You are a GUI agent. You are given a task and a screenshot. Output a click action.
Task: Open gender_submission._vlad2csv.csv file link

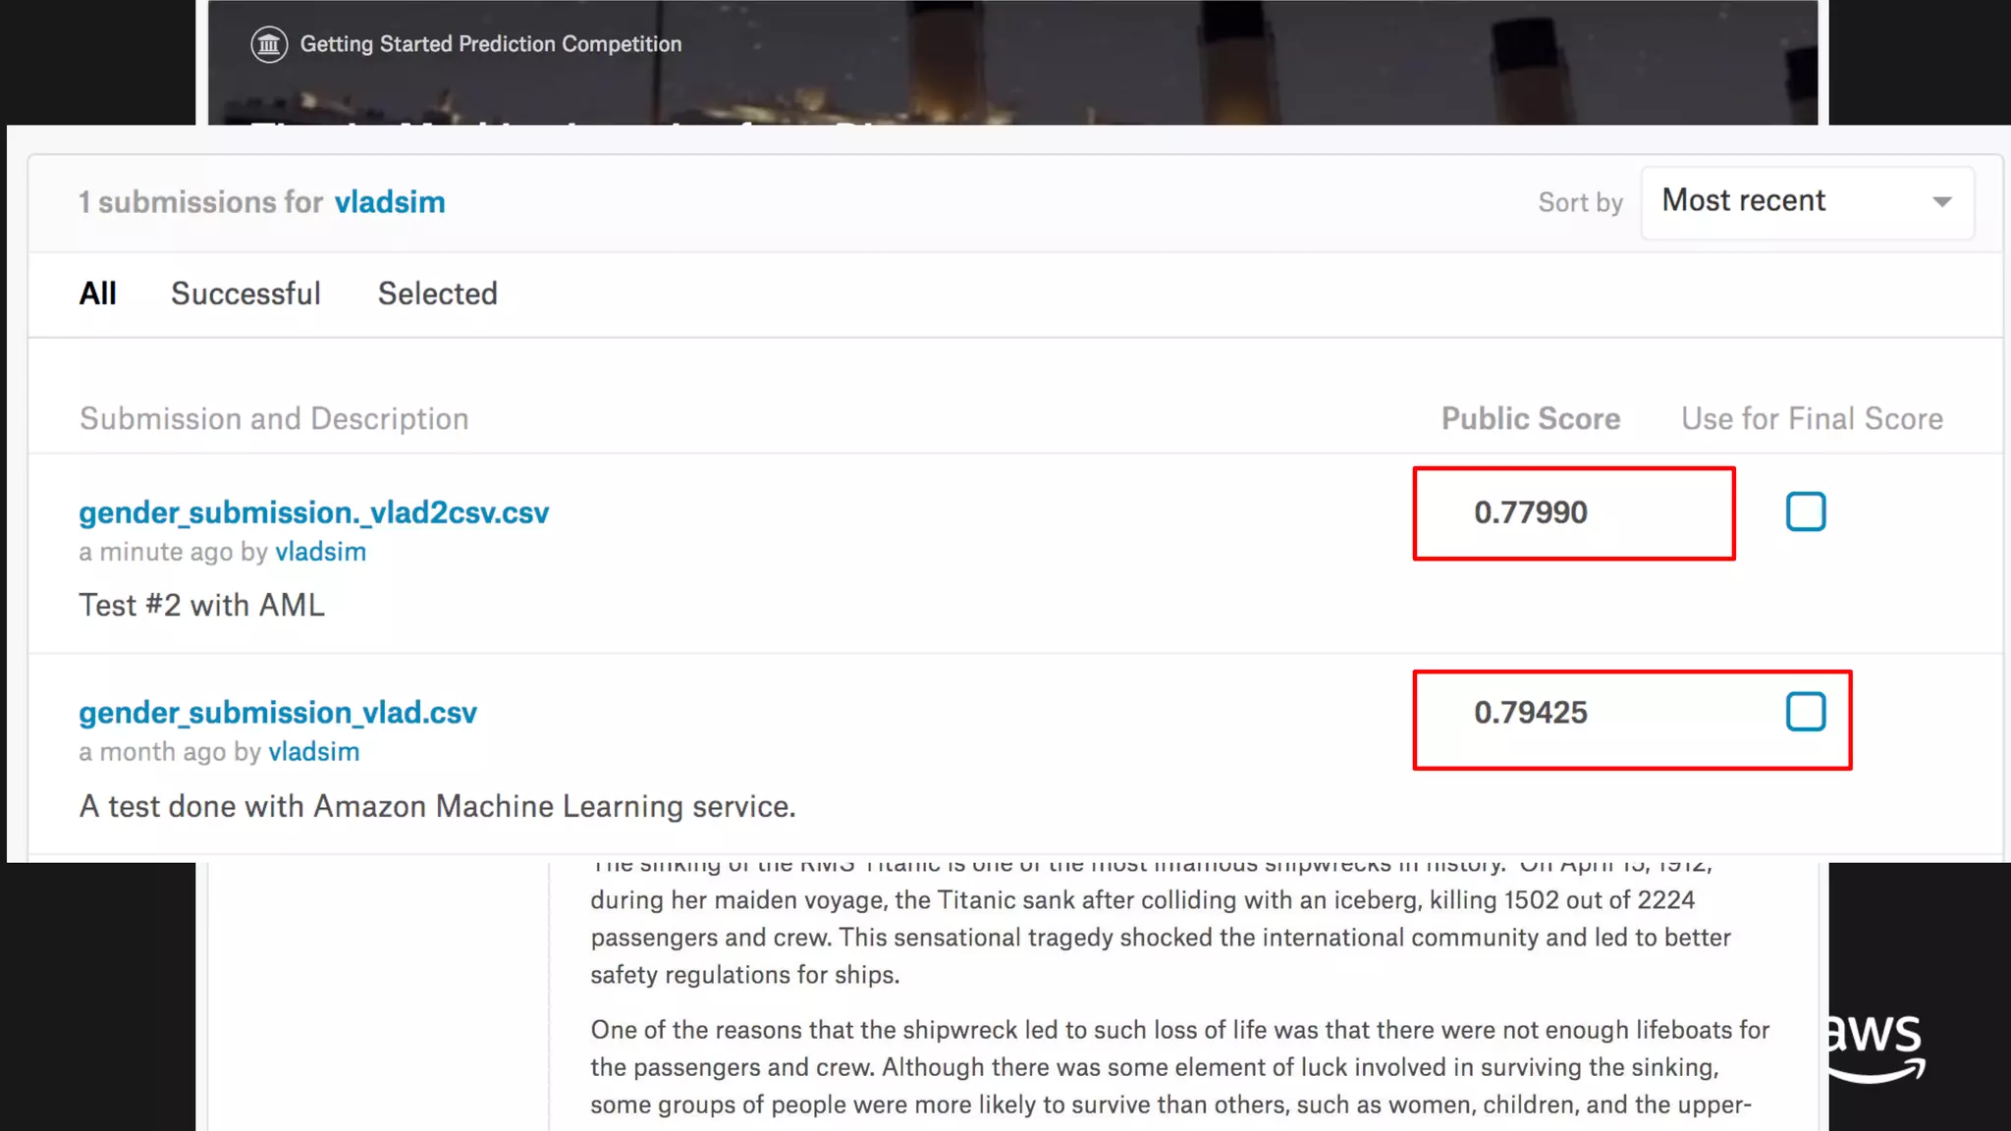click(x=313, y=512)
